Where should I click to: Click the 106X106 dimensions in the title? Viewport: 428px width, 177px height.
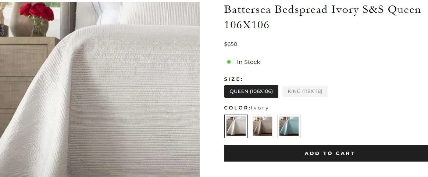(x=246, y=25)
